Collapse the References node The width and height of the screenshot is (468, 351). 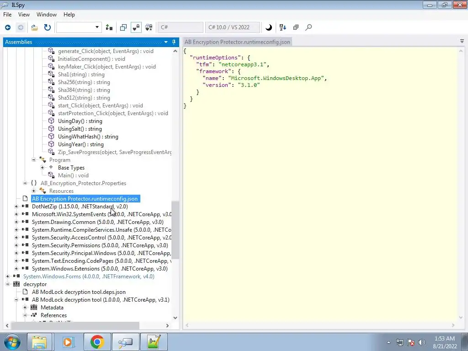click(25, 315)
